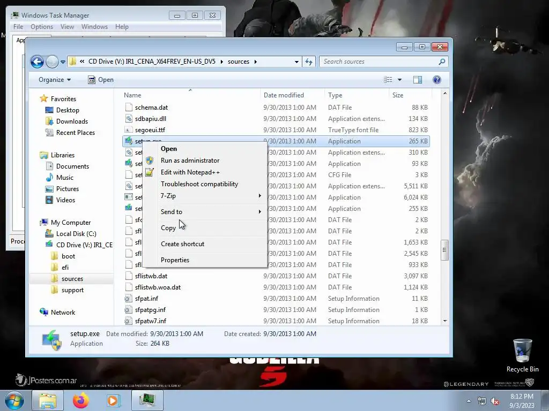Viewport: 549px width, 411px height.
Task: Click the Network icon in sidebar
Action: [x=44, y=312]
